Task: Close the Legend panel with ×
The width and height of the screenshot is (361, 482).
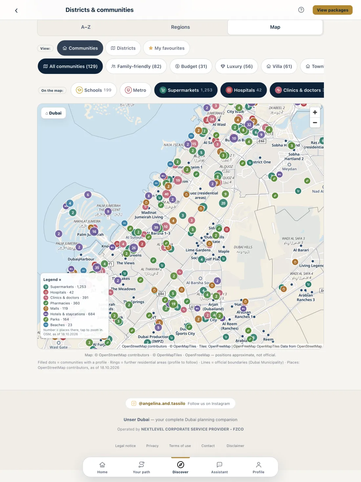Action: click(60, 280)
